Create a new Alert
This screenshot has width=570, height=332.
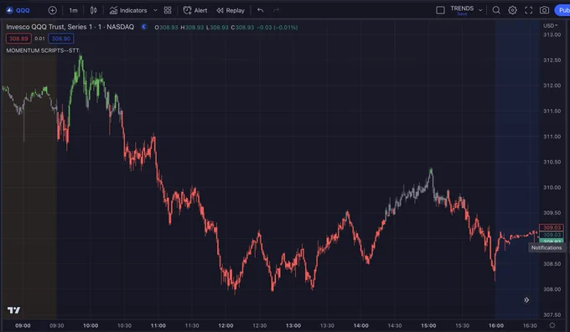click(x=195, y=10)
